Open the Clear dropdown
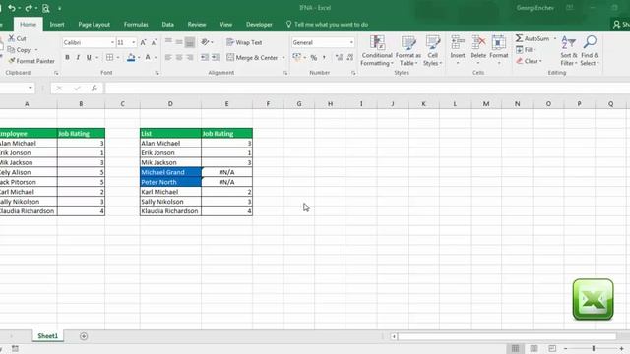 coord(529,61)
